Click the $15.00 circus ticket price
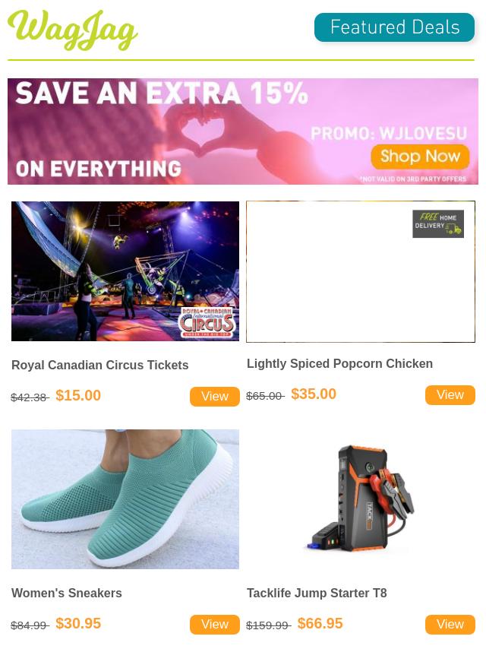The height and width of the screenshot is (649, 486). coord(78,395)
